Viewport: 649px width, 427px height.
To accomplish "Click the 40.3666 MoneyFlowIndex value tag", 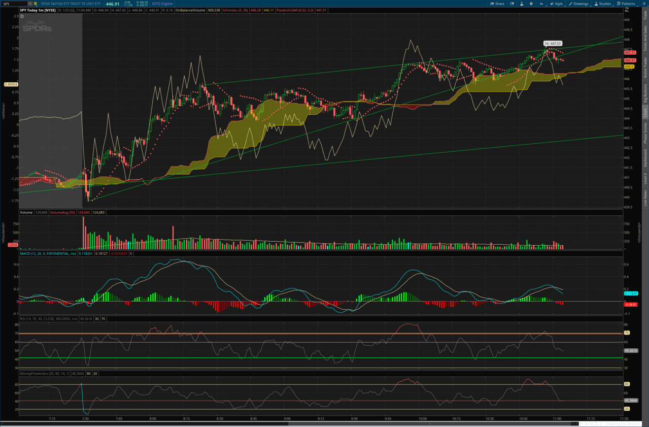I will 631,400.
